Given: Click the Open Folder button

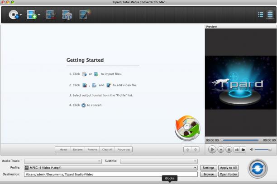Looking at the screenshot, I should click(228, 175).
